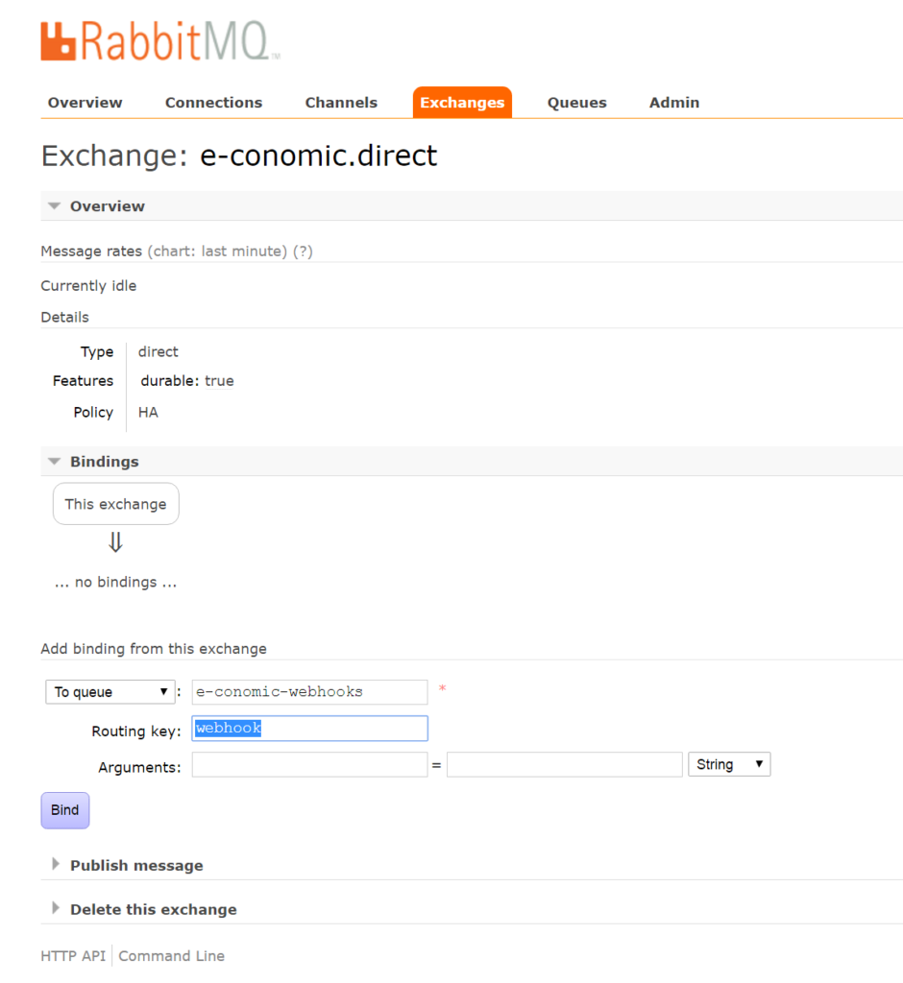Click the RabbitMQ logo
Screen dimensions: 903x983
pos(159,41)
